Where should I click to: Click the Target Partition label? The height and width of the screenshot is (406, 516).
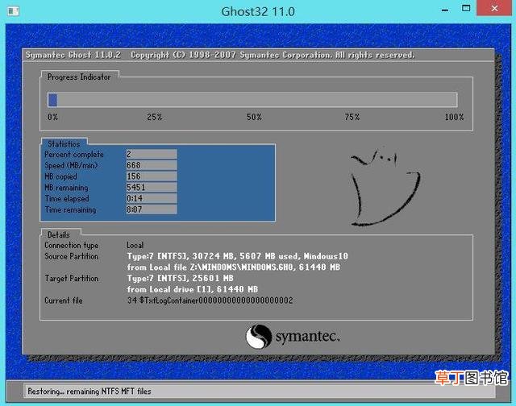tap(72, 278)
